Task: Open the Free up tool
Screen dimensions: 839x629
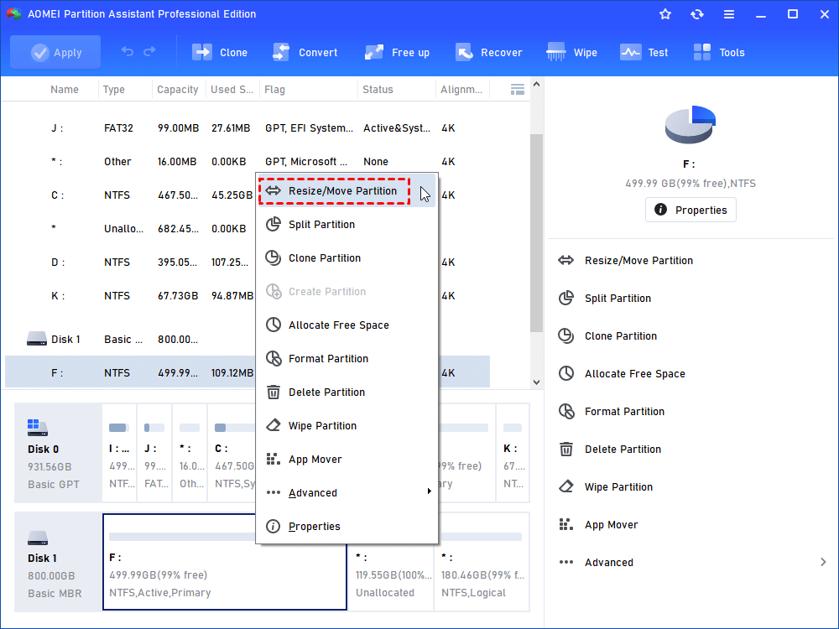Action: tap(397, 52)
